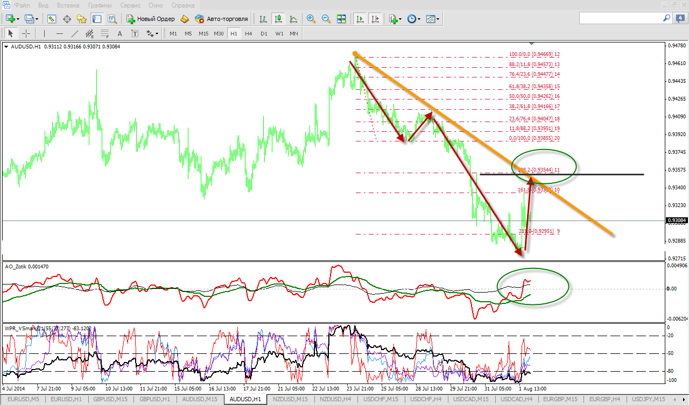Switch to H4 timeframe
Screen dimensions: 689x405
pos(248,33)
